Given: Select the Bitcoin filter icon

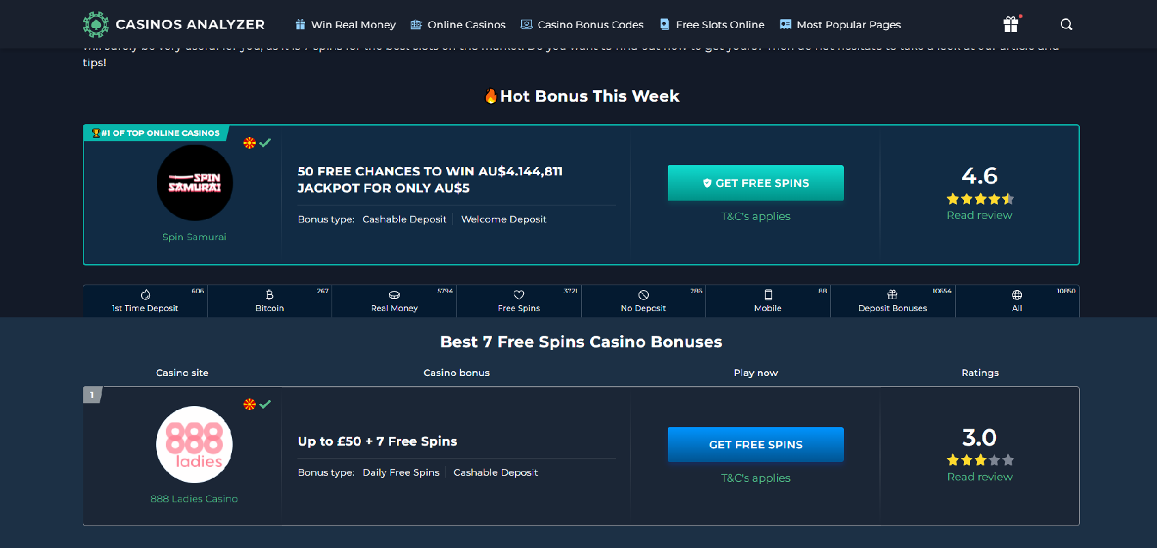Looking at the screenshot, I should 269,295.
